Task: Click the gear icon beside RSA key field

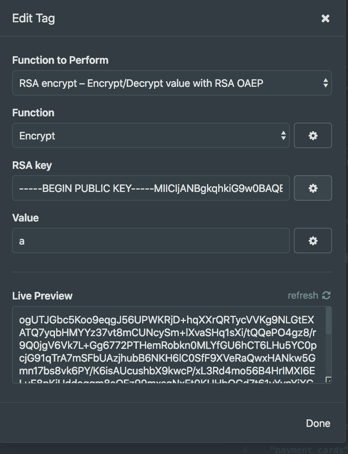Action: (x=313, y=188)
